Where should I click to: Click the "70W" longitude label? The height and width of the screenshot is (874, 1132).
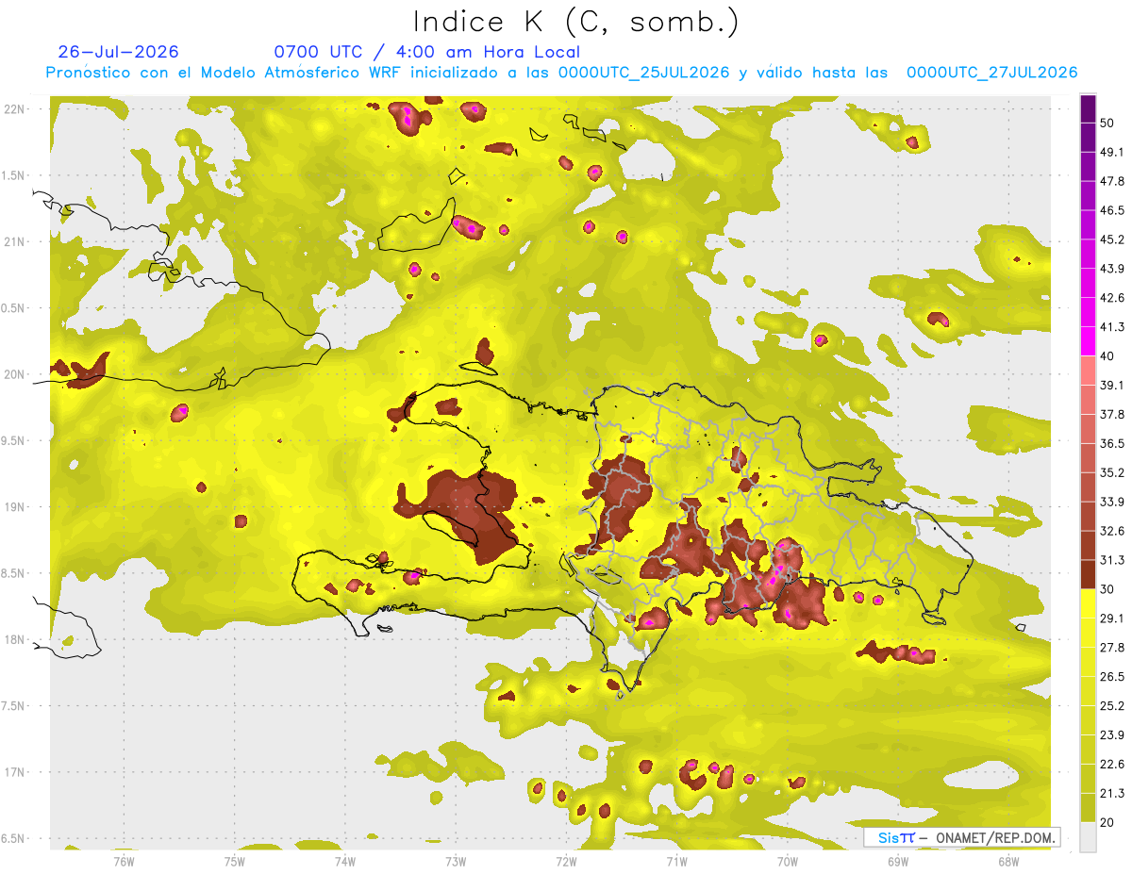[788, 860]
